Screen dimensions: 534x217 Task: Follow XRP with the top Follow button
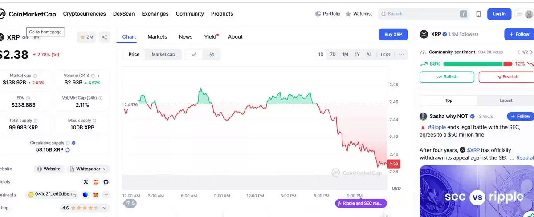(x=519, y=34)
